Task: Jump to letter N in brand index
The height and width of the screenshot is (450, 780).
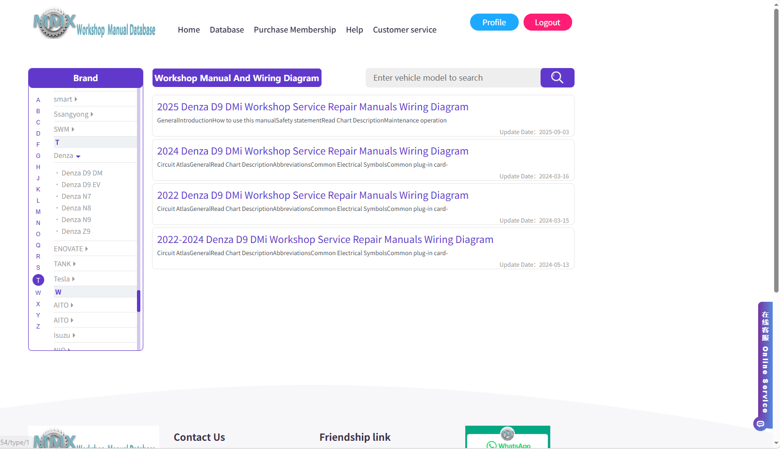Action: pyautogui.click(x=38, y=223)
